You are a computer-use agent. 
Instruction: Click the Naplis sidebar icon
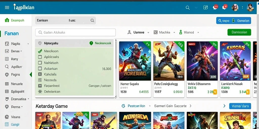pyautogui.click(x=7, y=44)
